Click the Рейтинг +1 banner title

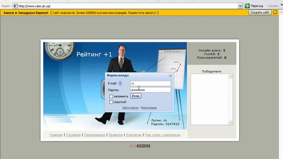[x=94, y=54]
